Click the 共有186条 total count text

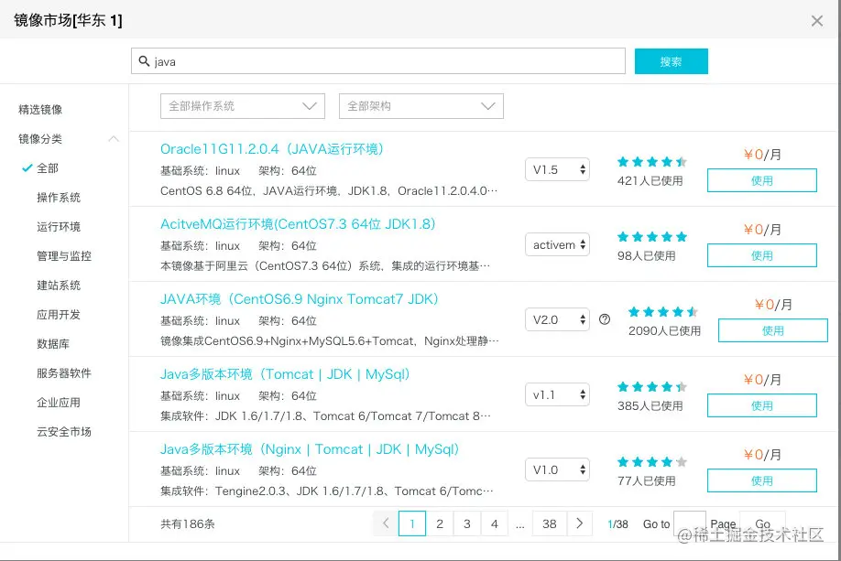188,524
